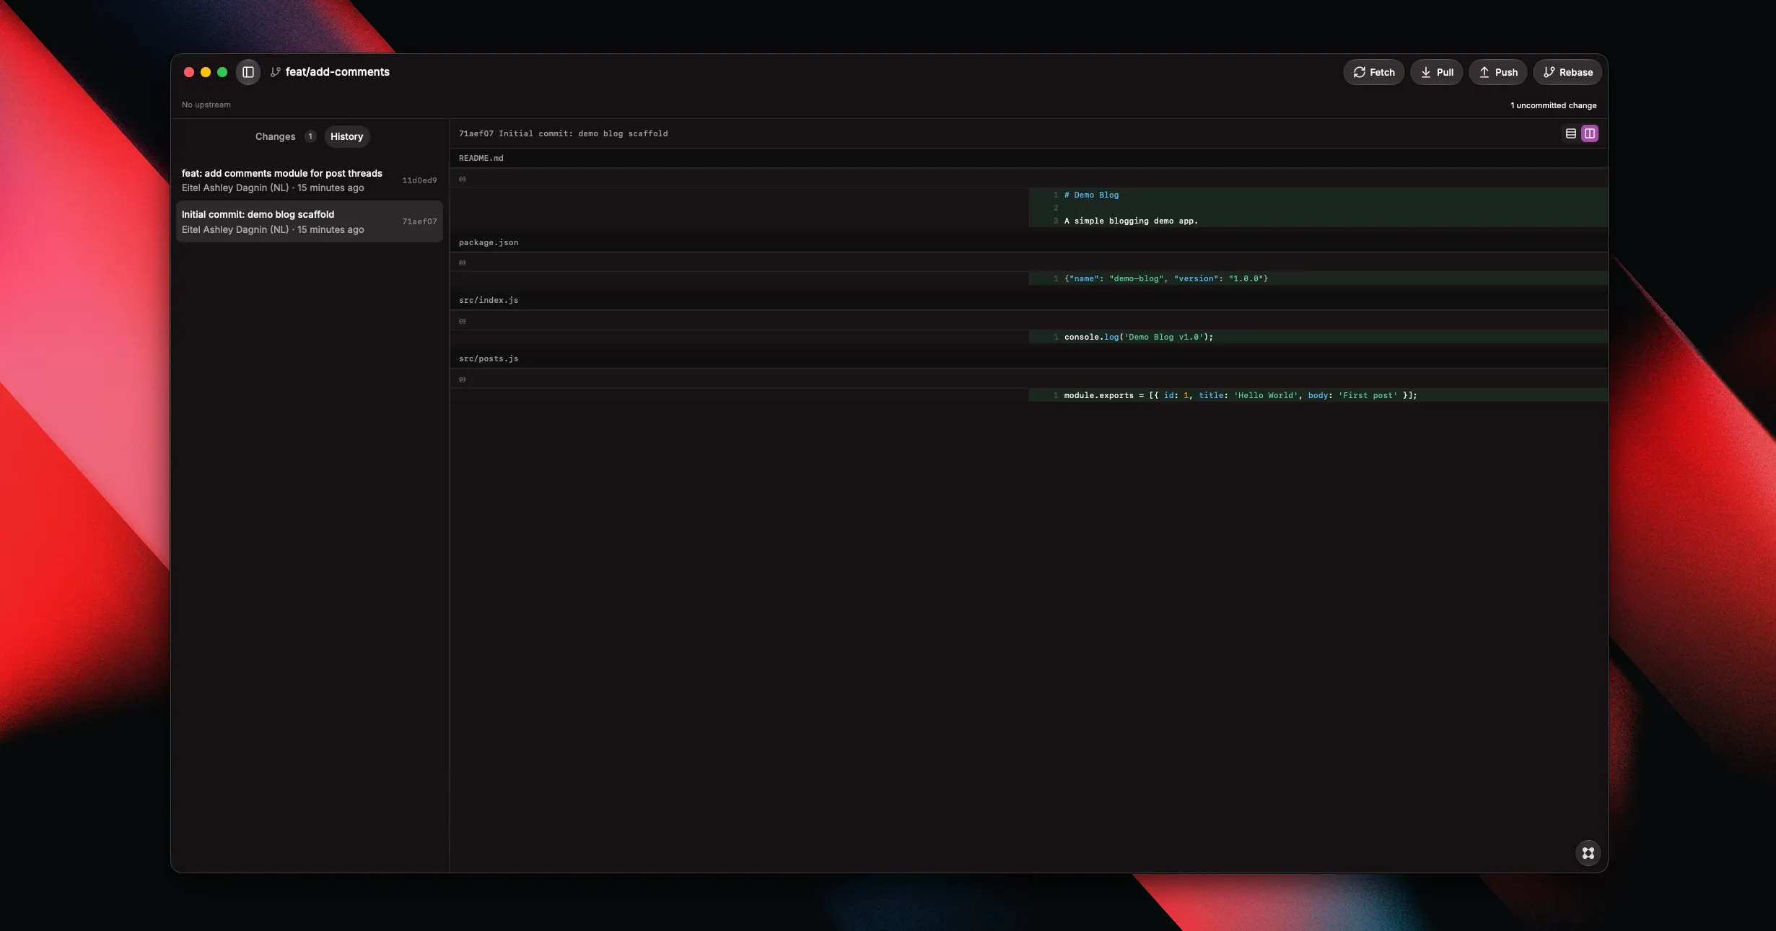Pull changes with the Pull button
This screenshot has height=931, width=1776.
coord(1436,72)
